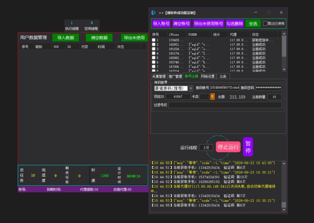Viewport: 314px width, 223px height.
Task: Close the 接软件或功能定制 window
Action: (281, 12)
